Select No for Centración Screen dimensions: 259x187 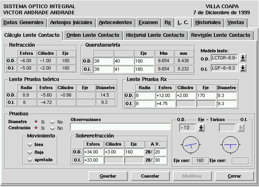(52, 128)
